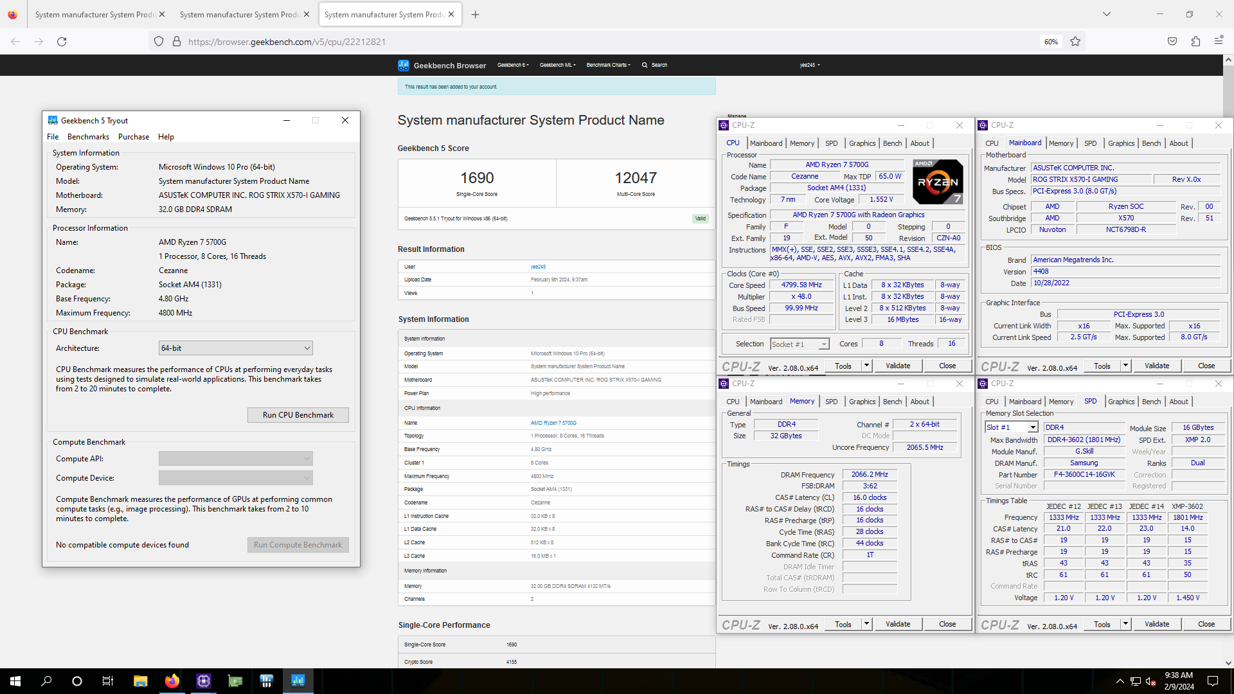The image size is (1234, 694).
Task: Click Run CPU Benchmark button
Action: [x=298, y=415]
